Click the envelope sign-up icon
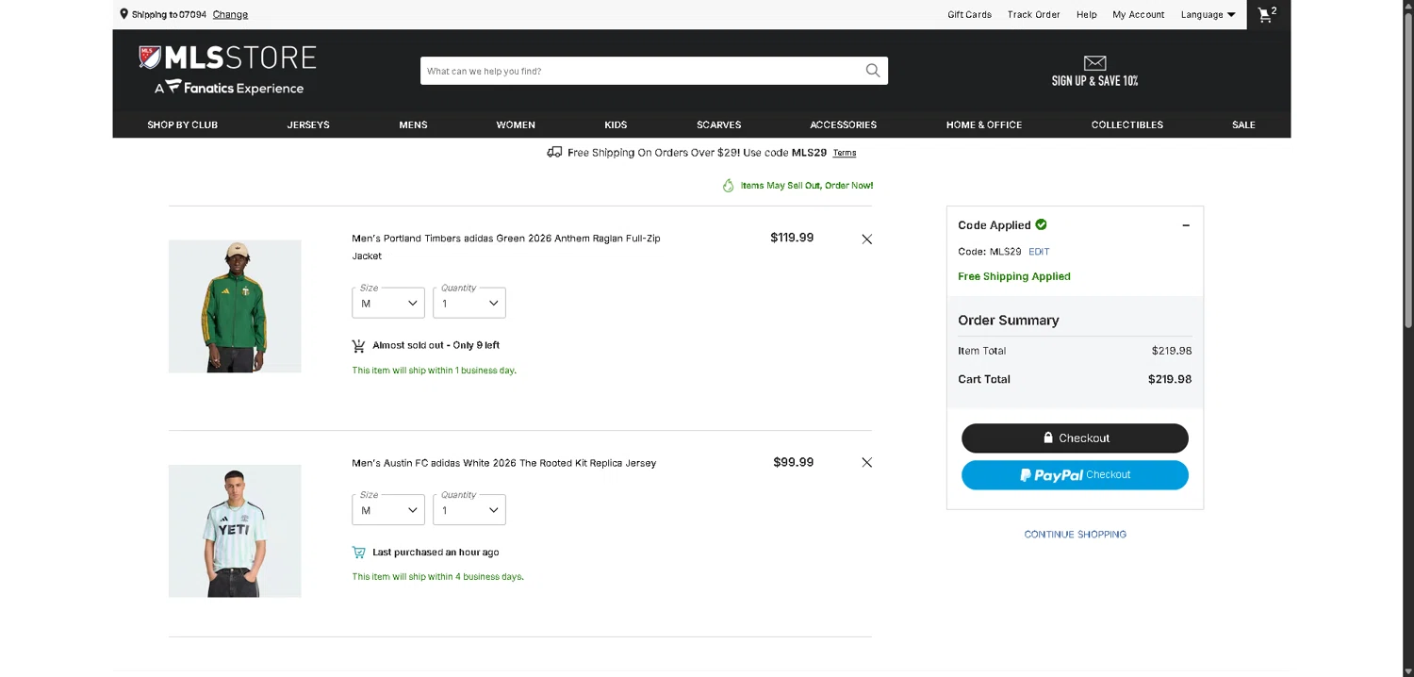 [1094, 63]
